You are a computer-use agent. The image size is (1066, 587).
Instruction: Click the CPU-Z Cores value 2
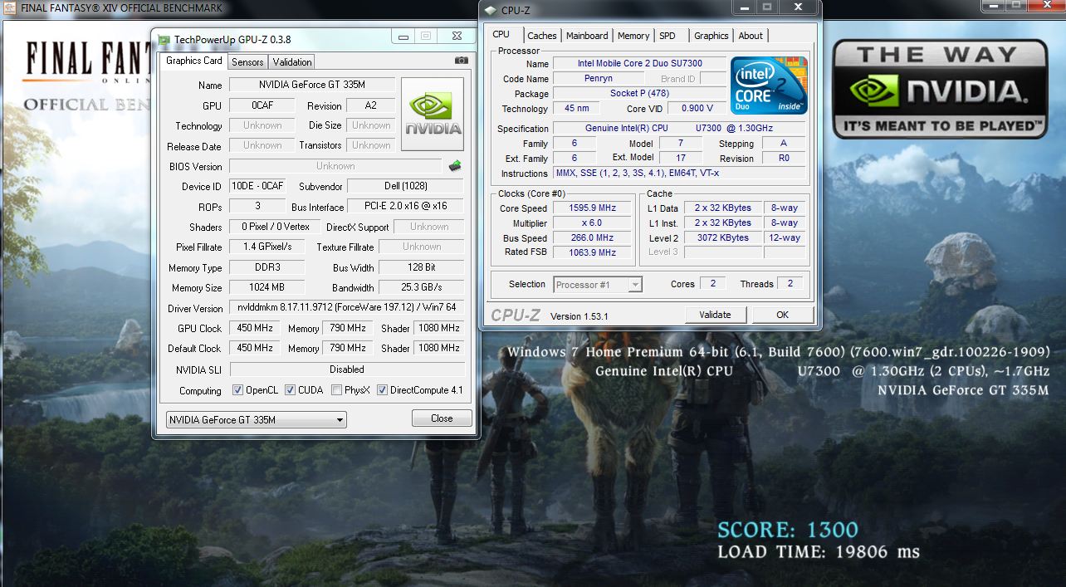coord(712,284)
